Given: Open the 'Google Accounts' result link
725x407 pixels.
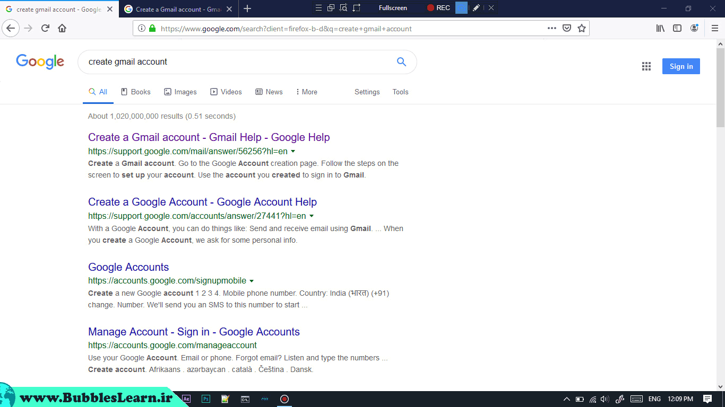Looking at the screenshot, I should coord(128,267).
